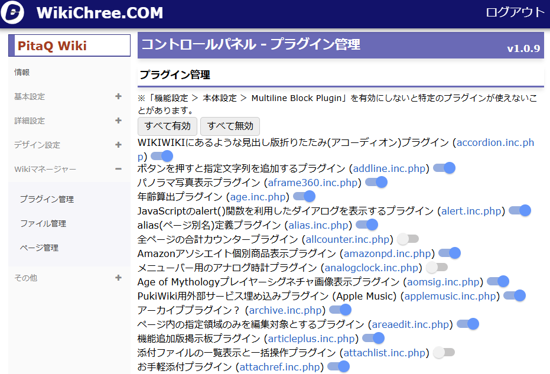Image resolution: width=550 pixels, height=374 pixels.
Task: Click the v1.0.9 version label
Action: 523,48
